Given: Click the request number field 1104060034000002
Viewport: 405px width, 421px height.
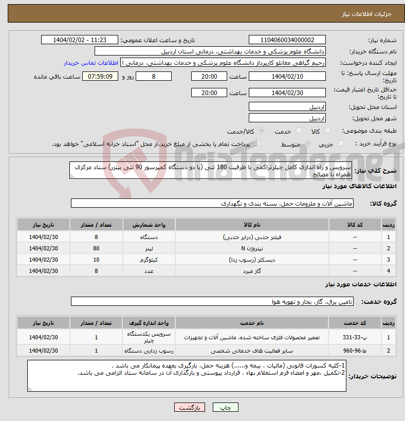Looking at the screenshot, I should point(287,40).
